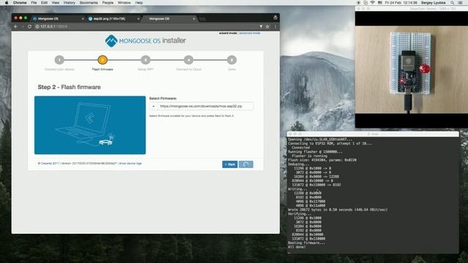Switch to advanced mode link

(x=249, y=33)
